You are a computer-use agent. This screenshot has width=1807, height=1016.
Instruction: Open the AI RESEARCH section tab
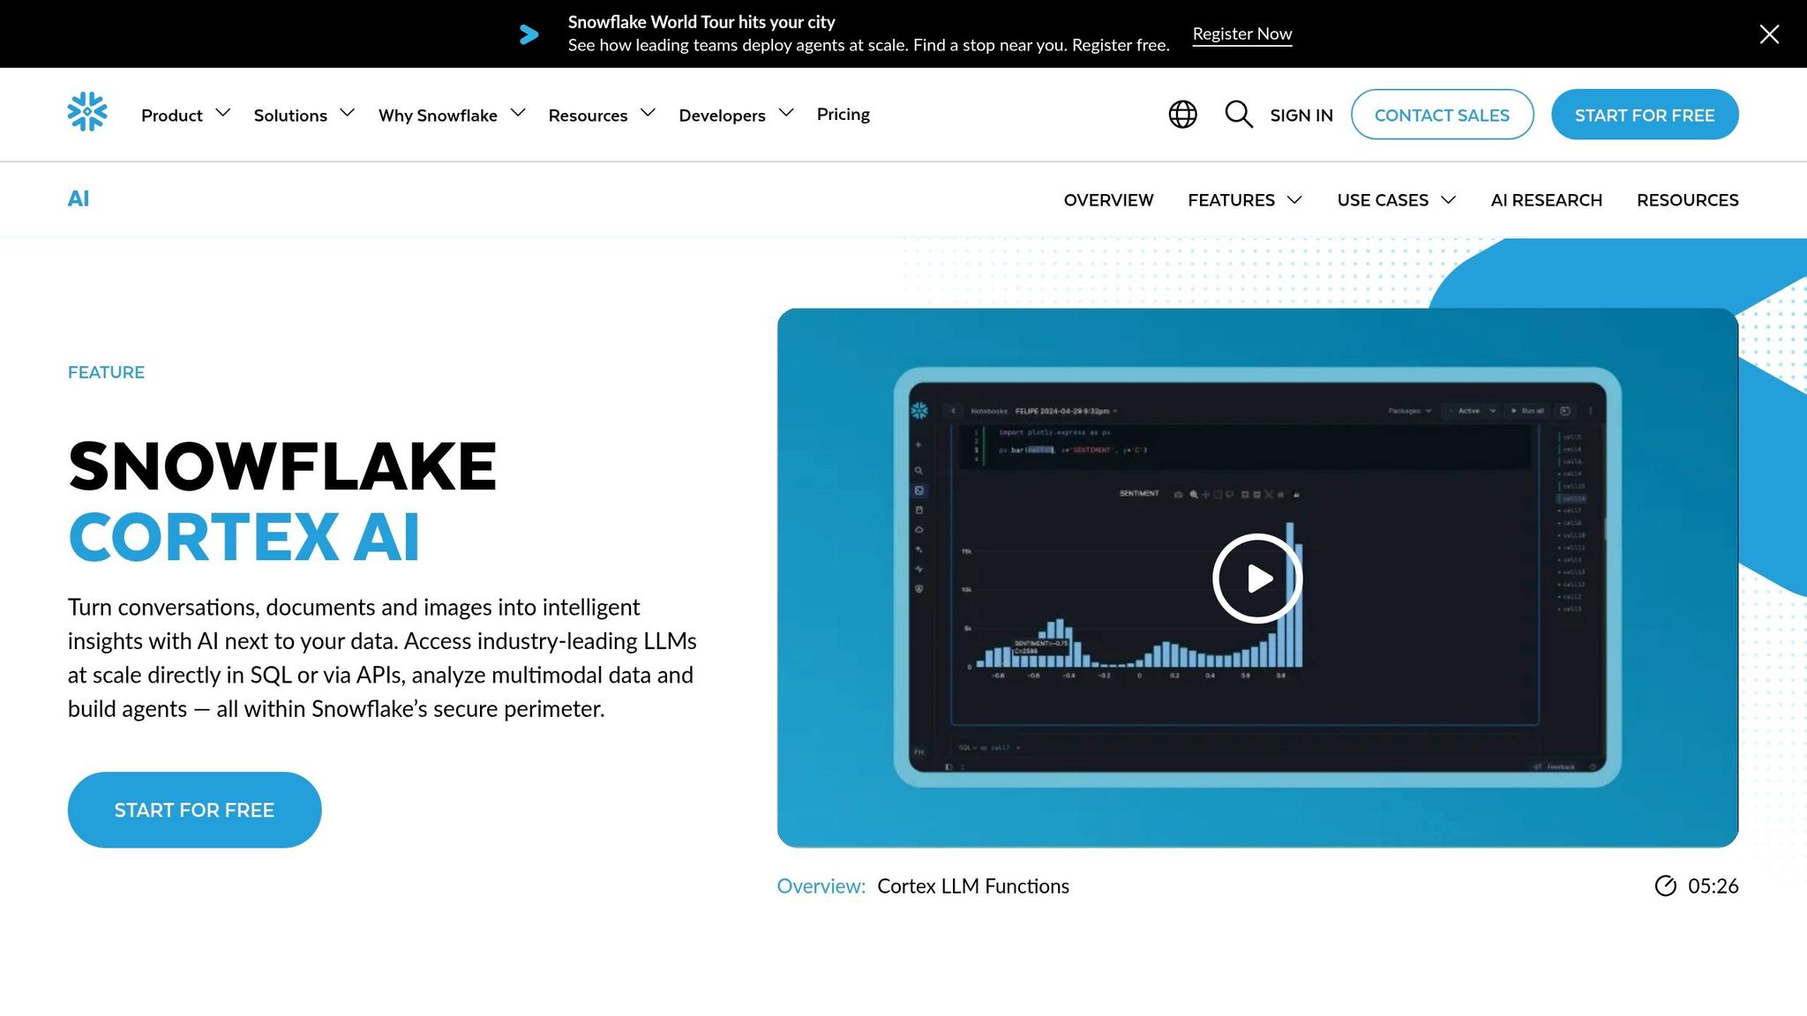pos(1547,200)
